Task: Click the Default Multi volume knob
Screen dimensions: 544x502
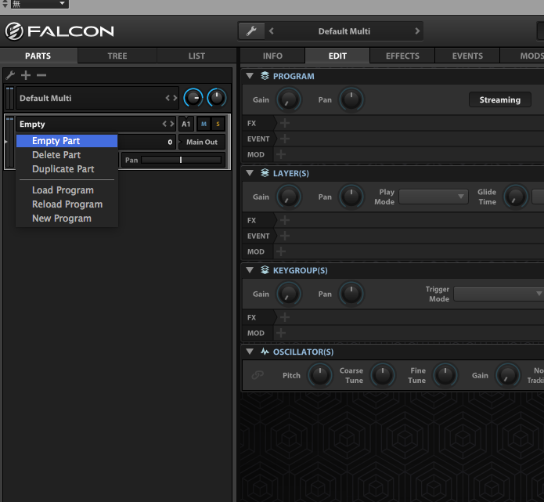Action: [x=193, y=98]
